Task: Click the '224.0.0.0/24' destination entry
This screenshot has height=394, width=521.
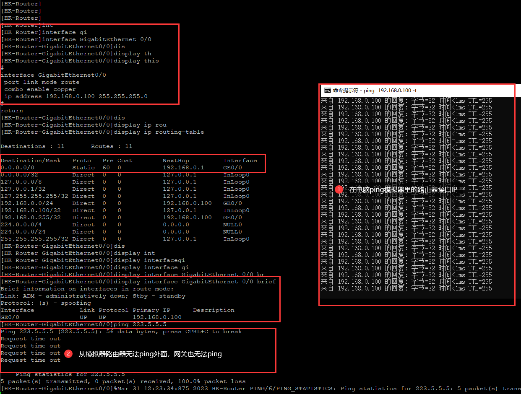Action: [23, 232]
